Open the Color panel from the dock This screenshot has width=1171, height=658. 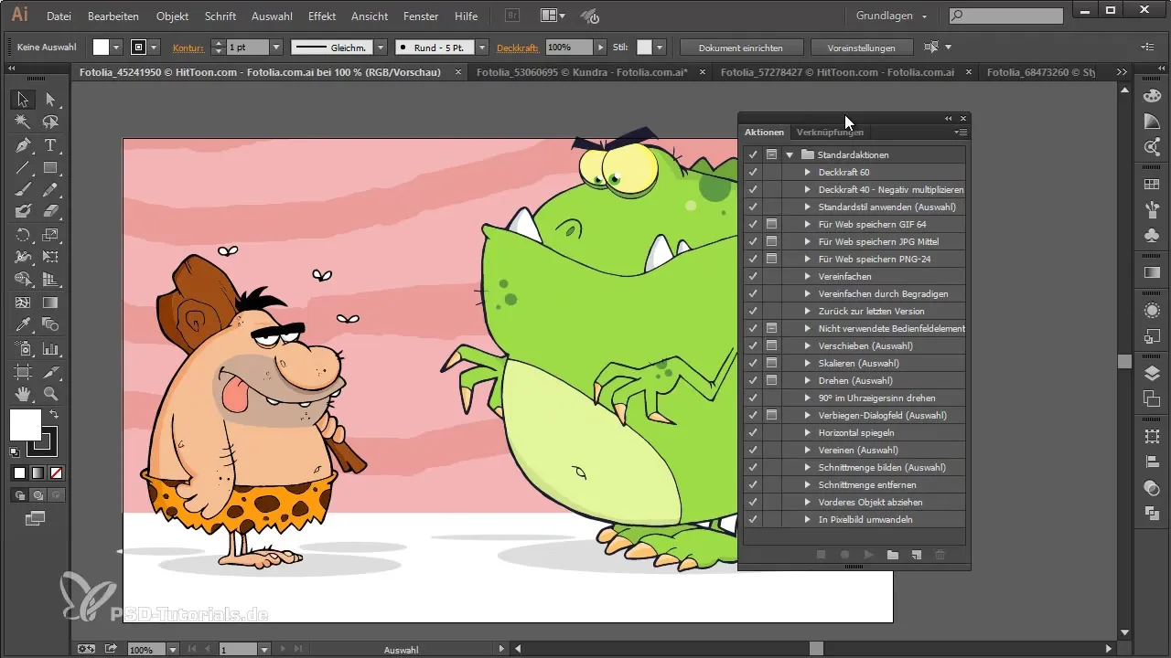point(1152,96)
